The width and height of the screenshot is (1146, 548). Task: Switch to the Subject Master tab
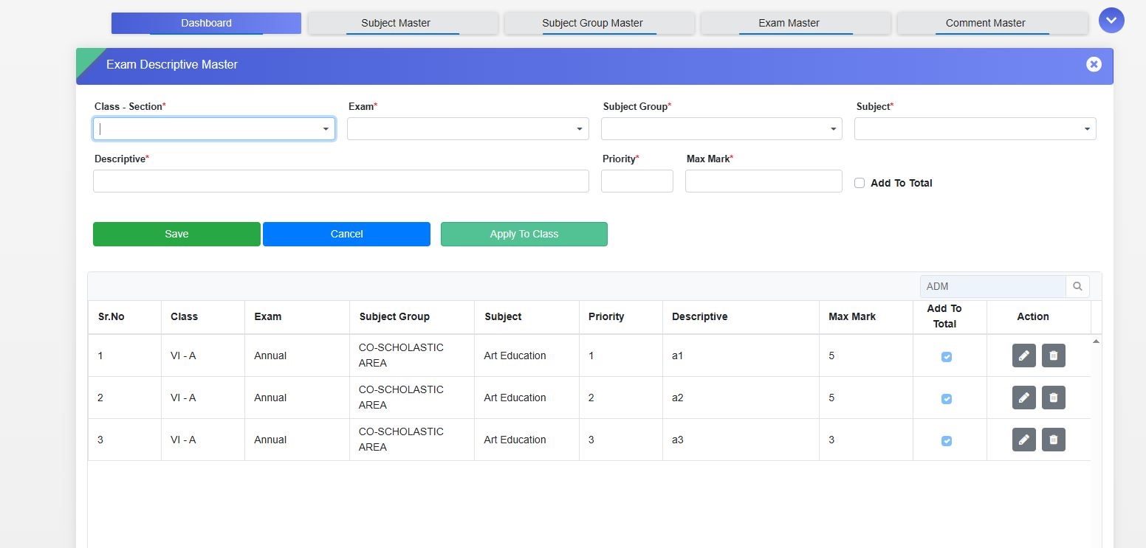pyautogui.click(x=396, y=23)
